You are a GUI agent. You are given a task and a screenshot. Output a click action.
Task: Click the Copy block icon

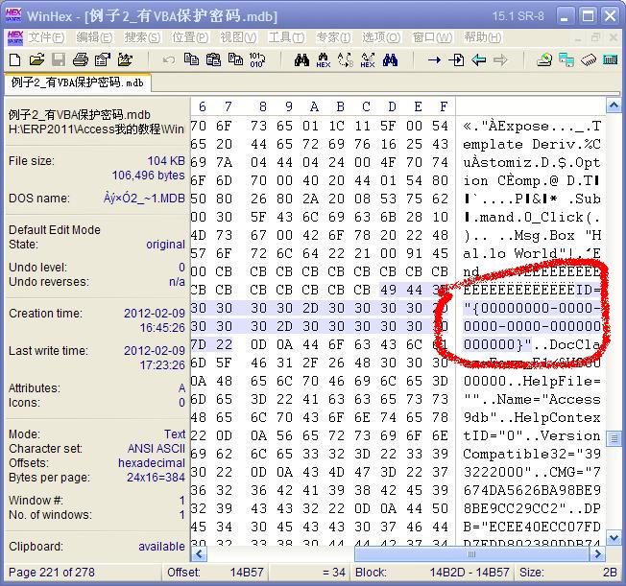coord(191,60)
